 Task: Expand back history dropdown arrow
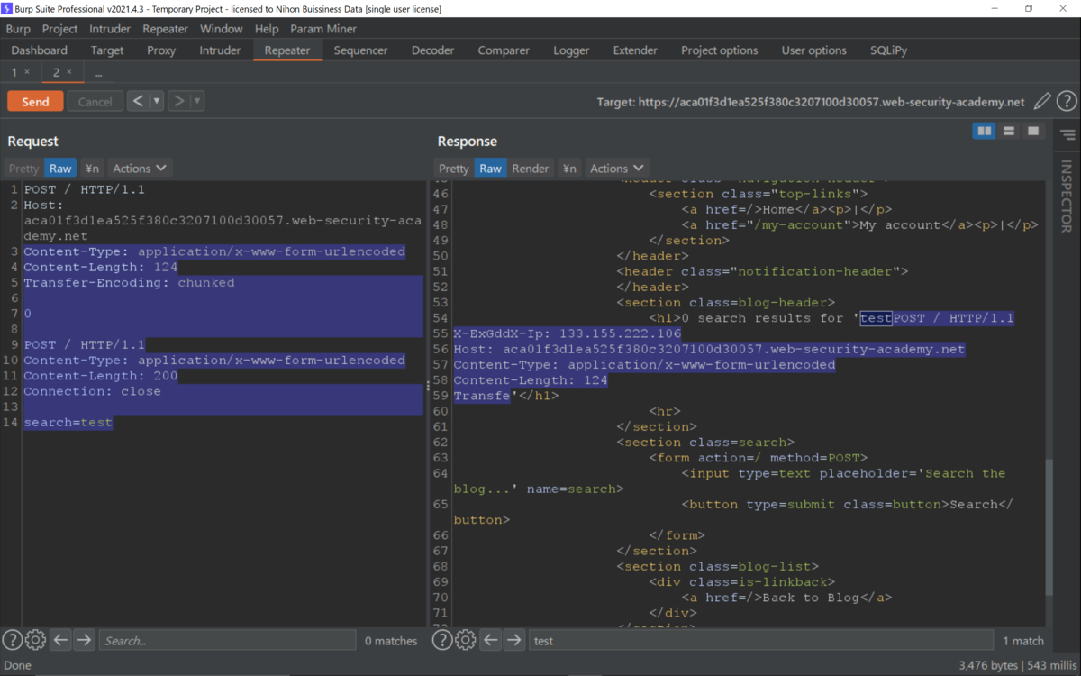point(157,101)
